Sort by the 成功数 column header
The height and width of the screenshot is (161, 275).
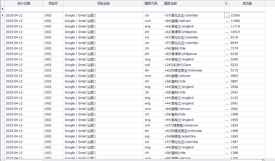247,3
